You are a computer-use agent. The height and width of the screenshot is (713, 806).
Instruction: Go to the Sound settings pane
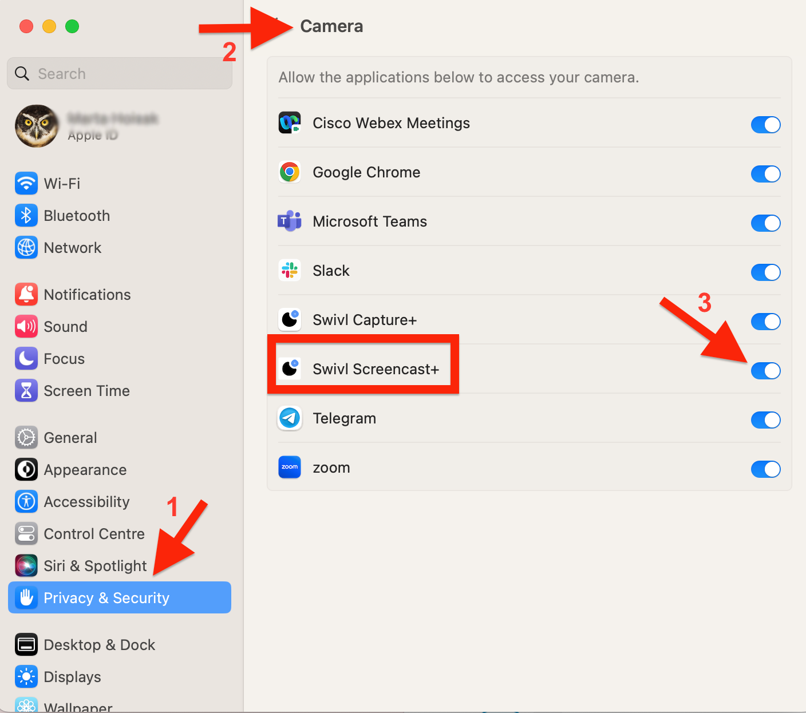click(x=120, y=327)
